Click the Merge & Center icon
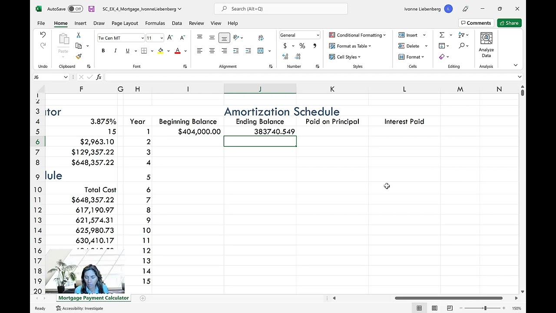This screenshot has height=313, width=556. [x=261, y=51]
